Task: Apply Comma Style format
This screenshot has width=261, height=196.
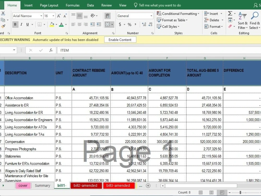Action: (x=135, y=25)
